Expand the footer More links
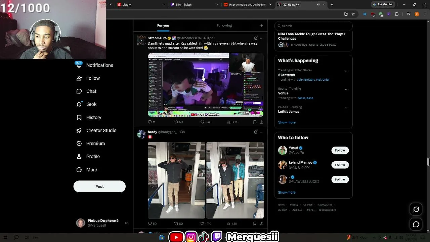Screen dimensions: 430x242 (311, 210)
